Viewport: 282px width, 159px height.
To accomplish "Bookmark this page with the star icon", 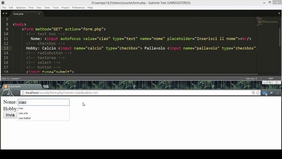I will pos(258,93).
